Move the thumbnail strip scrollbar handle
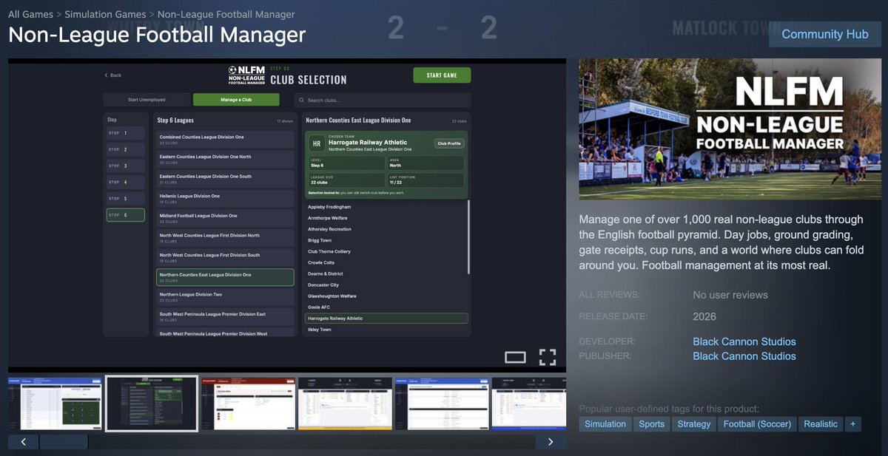 click(x=64, y=442)
